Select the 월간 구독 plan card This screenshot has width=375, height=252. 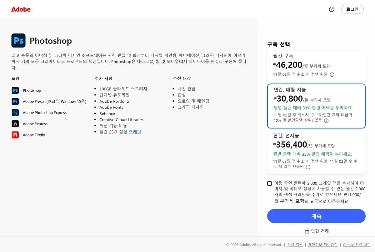[x=316, y=66]
